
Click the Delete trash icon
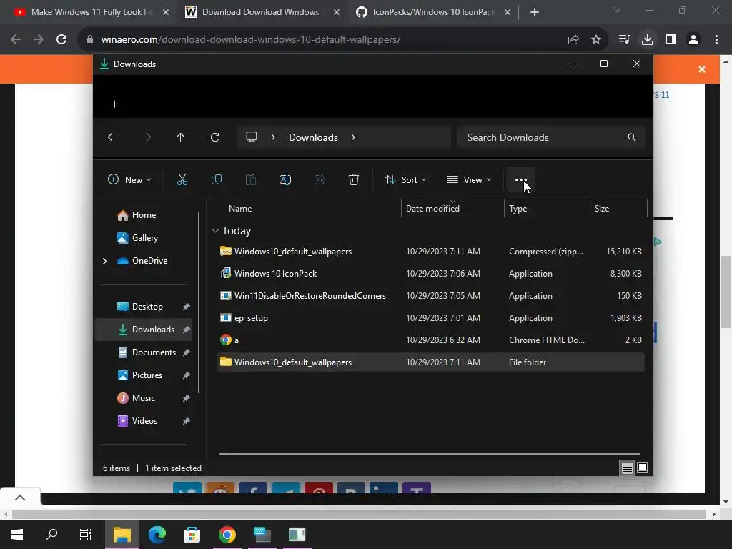pyautogui.click(x=354, y=179)
